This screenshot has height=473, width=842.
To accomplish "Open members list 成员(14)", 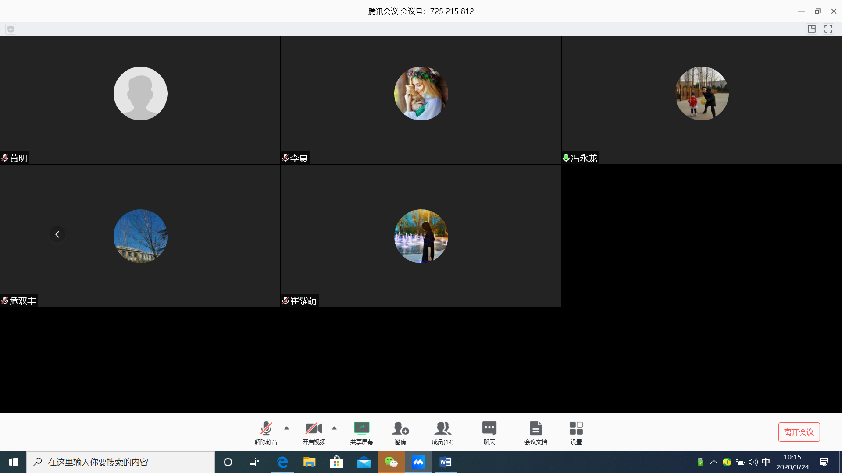I will [442, 432].
